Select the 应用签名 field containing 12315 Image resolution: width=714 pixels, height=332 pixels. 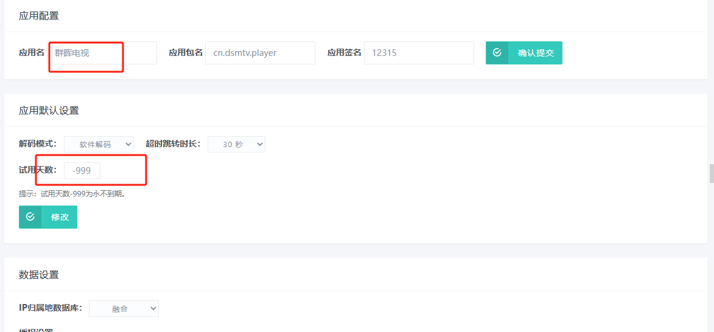click(x=419, y=53)
